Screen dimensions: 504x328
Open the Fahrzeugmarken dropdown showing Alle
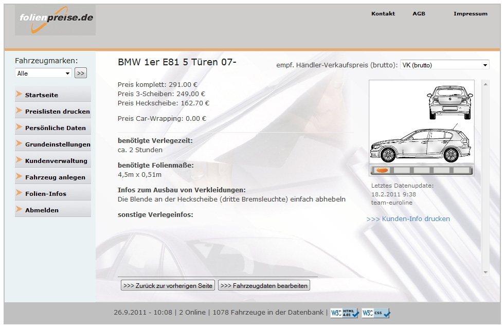click(43, 73)
